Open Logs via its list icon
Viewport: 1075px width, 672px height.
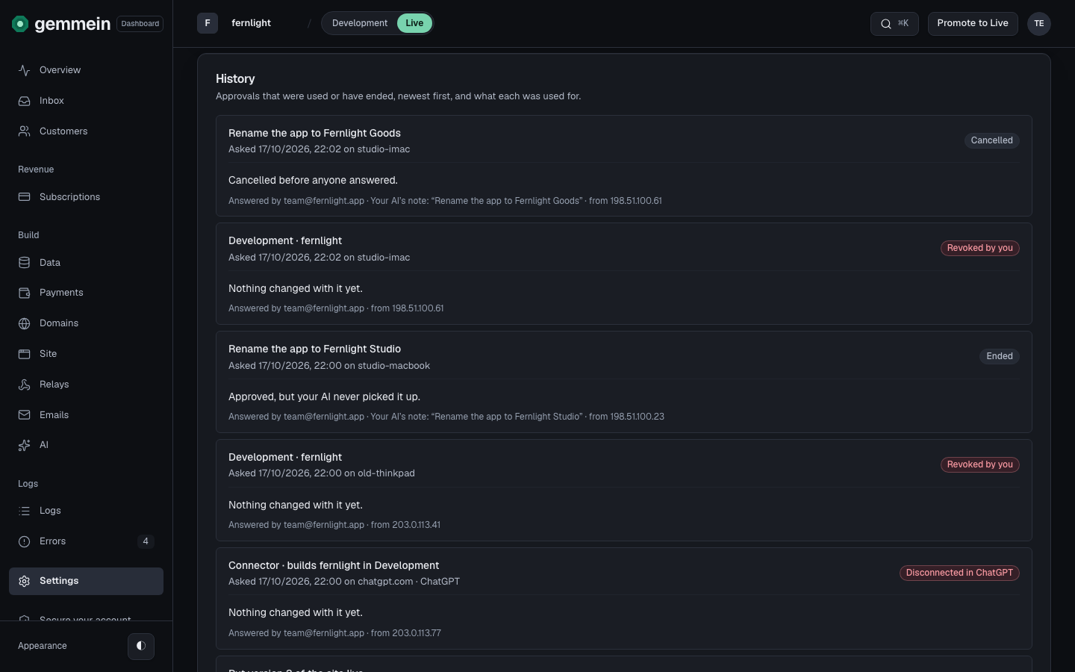click(25, 511)
